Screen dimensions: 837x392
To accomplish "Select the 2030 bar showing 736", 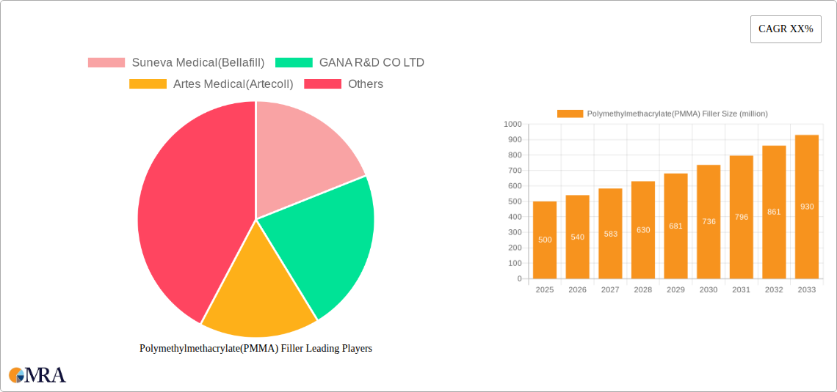I will click(x=709, y=221).
